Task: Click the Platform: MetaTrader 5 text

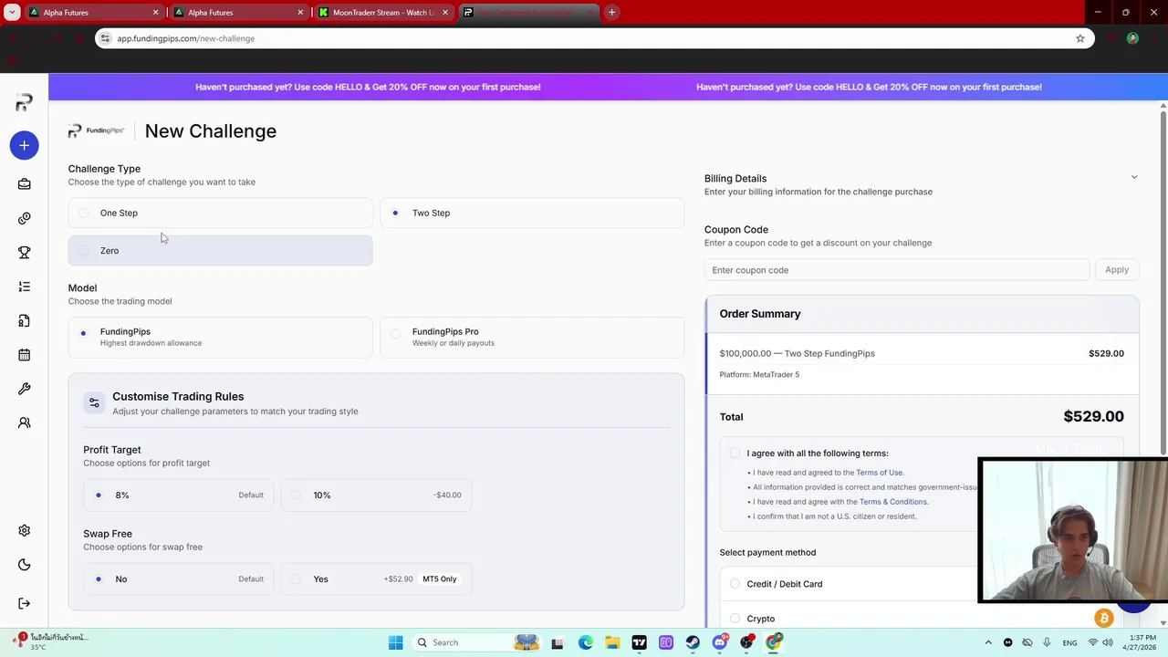Action: [x=759, y=374]
